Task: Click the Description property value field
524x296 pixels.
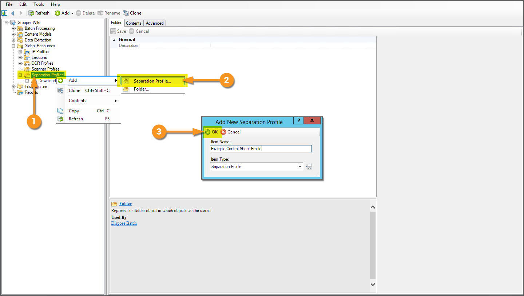Action: (293, 45)
